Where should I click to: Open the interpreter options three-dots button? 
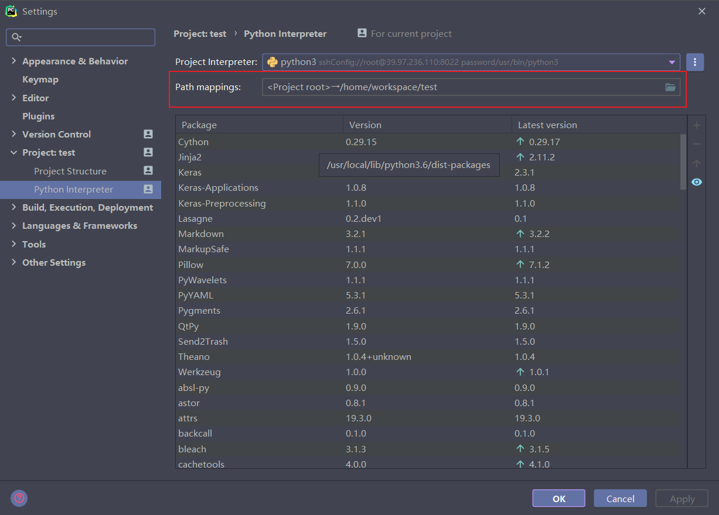pos(695,62)
